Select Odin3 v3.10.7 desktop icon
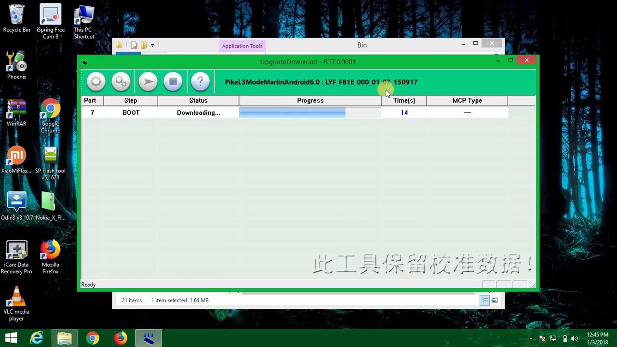This screenshot has width=617, height=347. [x=16, y=206]
